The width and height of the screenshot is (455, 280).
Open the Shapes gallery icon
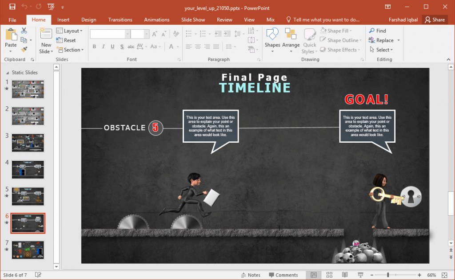tap(272, 39)
